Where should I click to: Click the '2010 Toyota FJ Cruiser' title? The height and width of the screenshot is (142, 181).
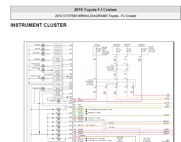[x=96, y=10]
